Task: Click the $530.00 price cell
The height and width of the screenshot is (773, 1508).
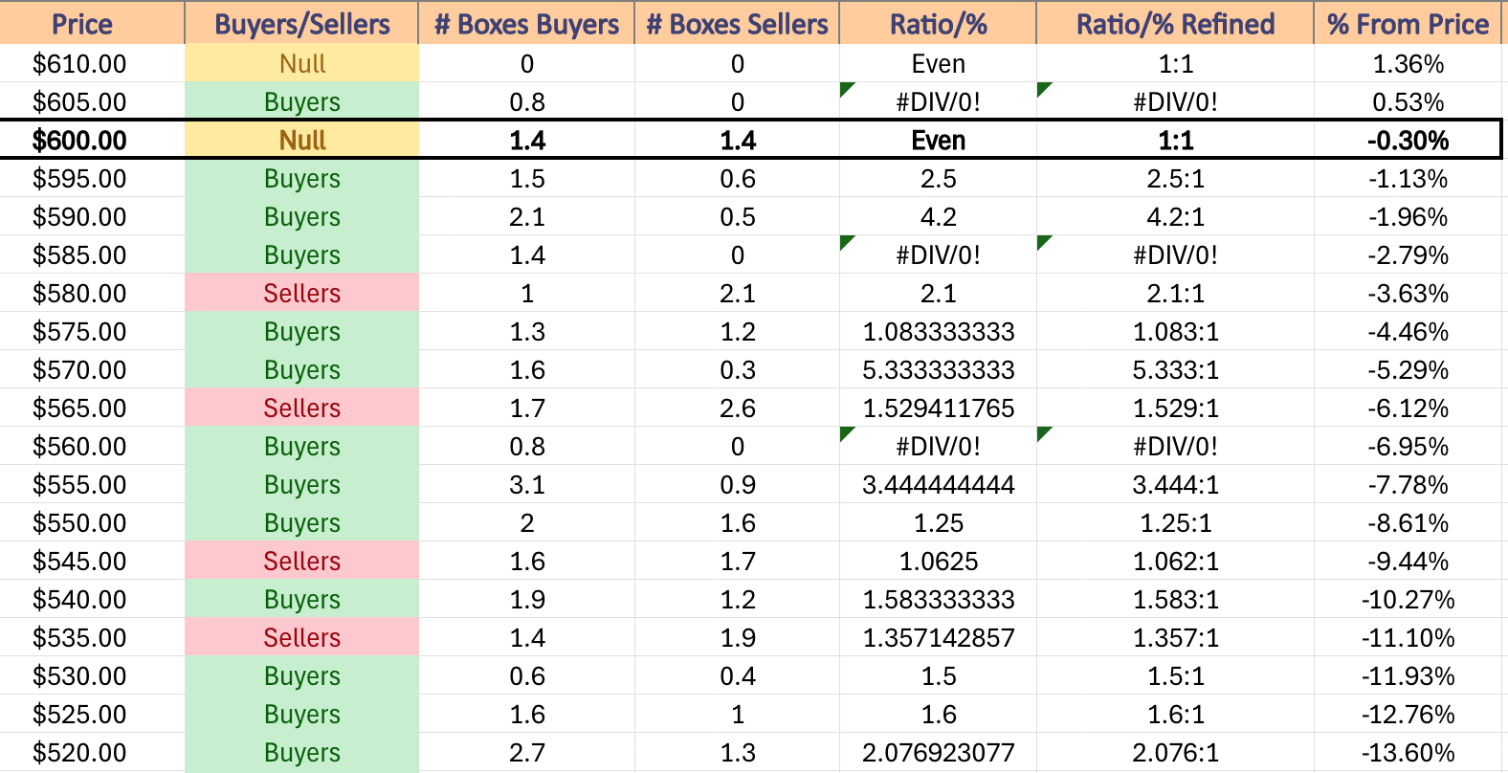Action: pyautogui.click(x=92, y=675)
